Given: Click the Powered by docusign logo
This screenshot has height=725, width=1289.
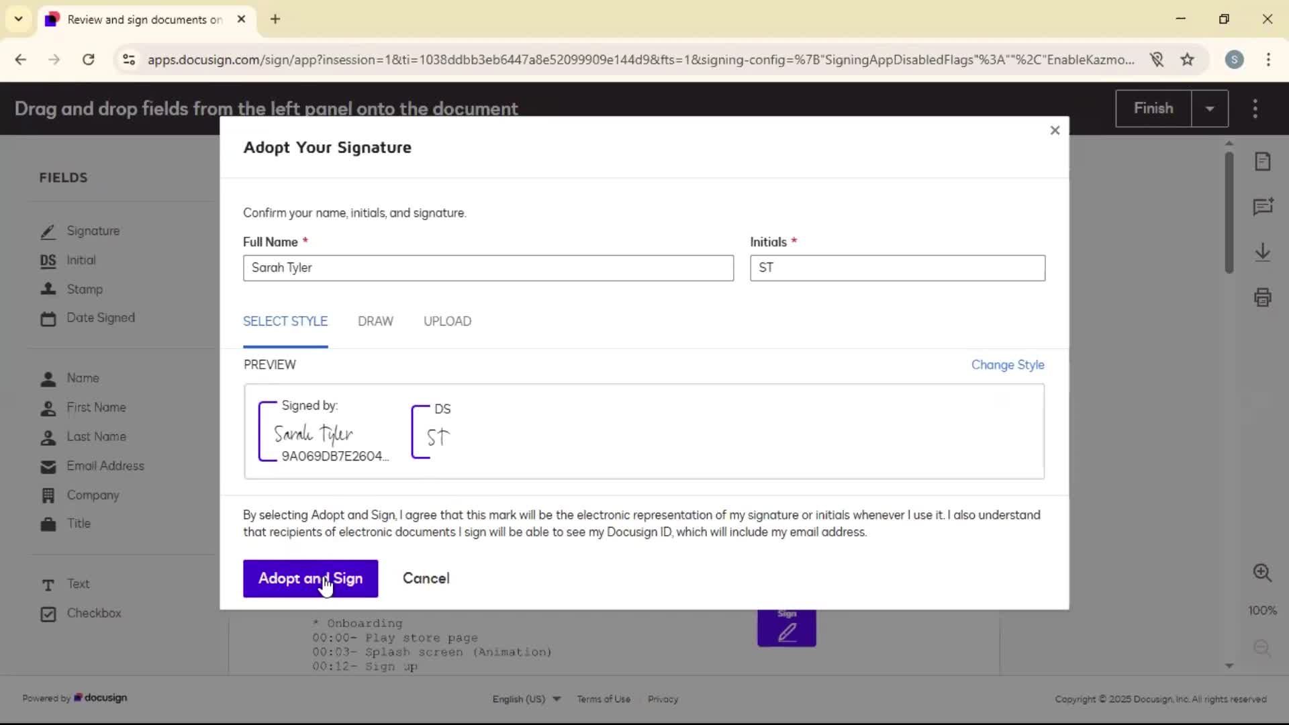Looking at the screenshot, I should (x=75, y=698).
